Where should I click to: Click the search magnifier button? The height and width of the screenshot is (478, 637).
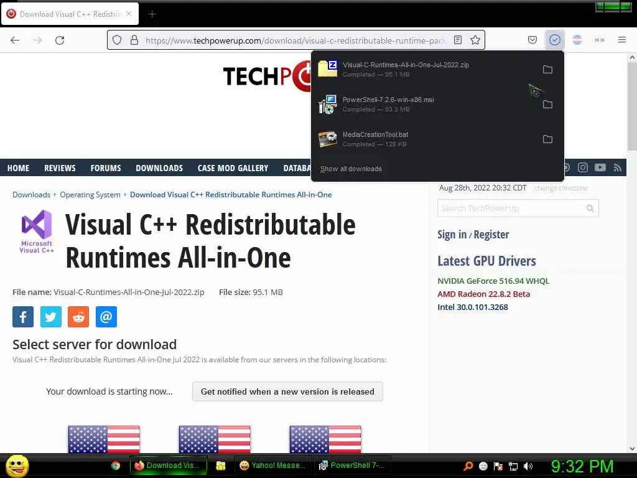(x=590, y=209)
